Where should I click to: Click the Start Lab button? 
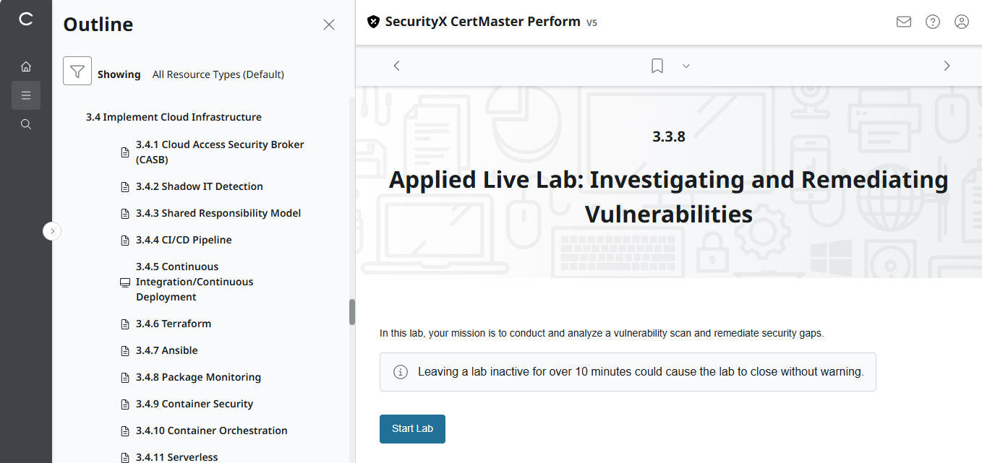tap(412, 428)
